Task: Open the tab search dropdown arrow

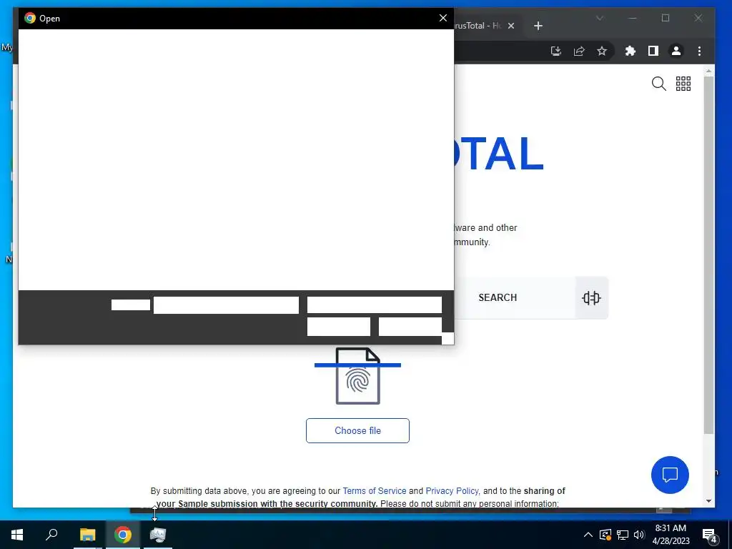Action: [x=600, y=18]
